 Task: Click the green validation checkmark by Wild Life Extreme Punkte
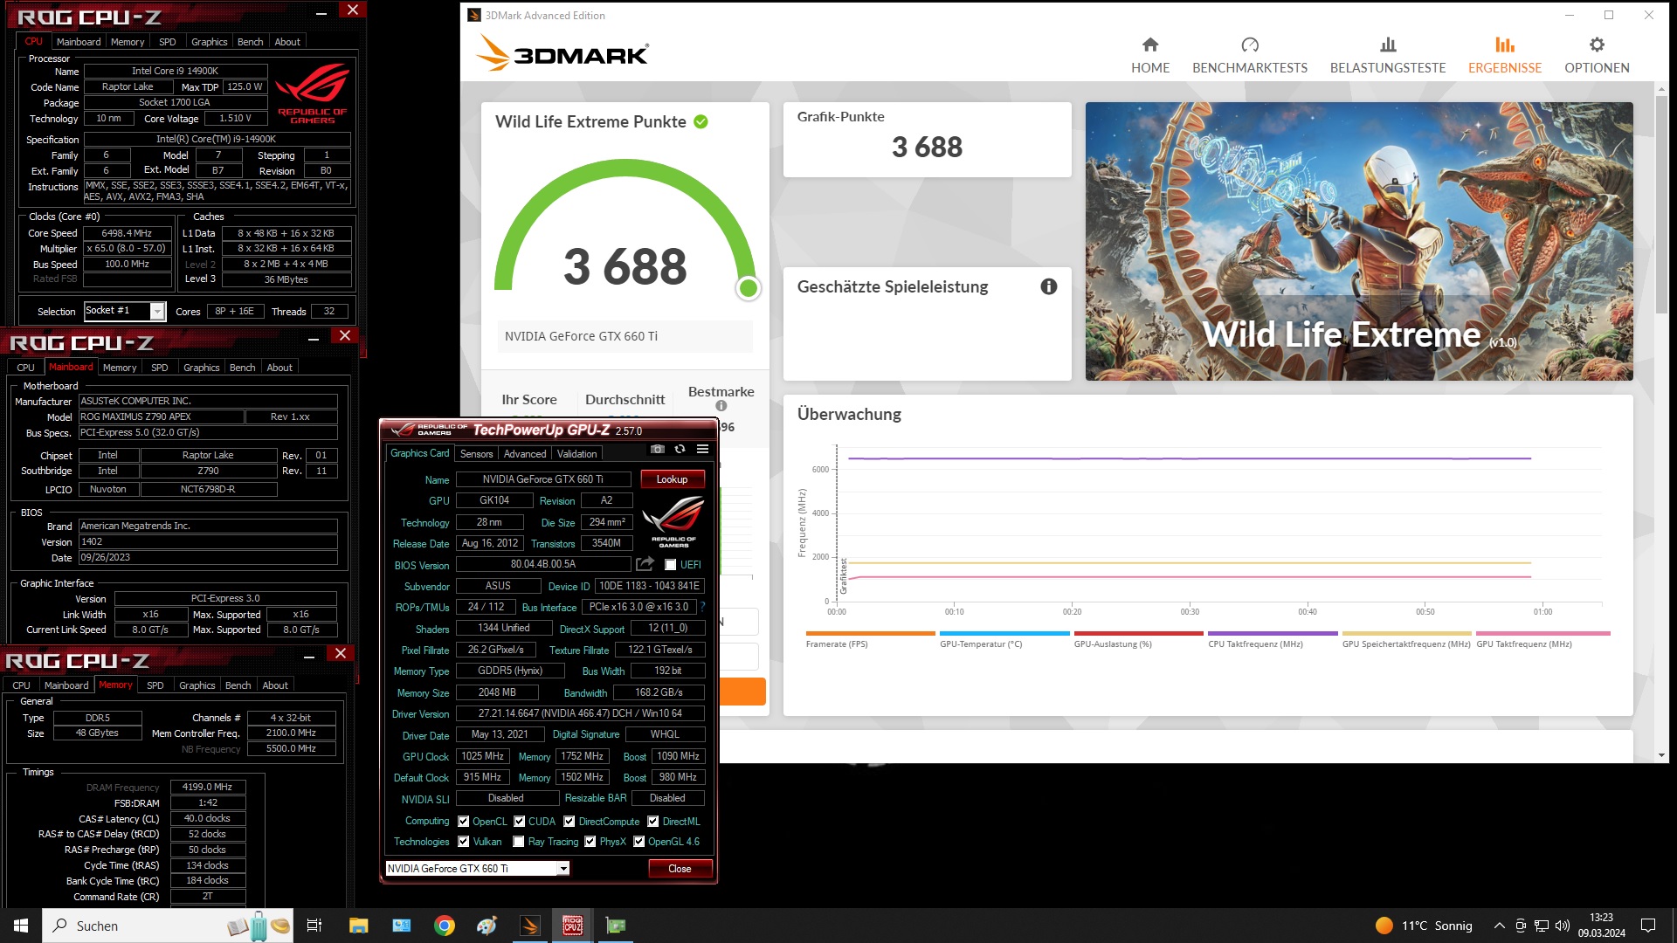(x=700, y=121)
